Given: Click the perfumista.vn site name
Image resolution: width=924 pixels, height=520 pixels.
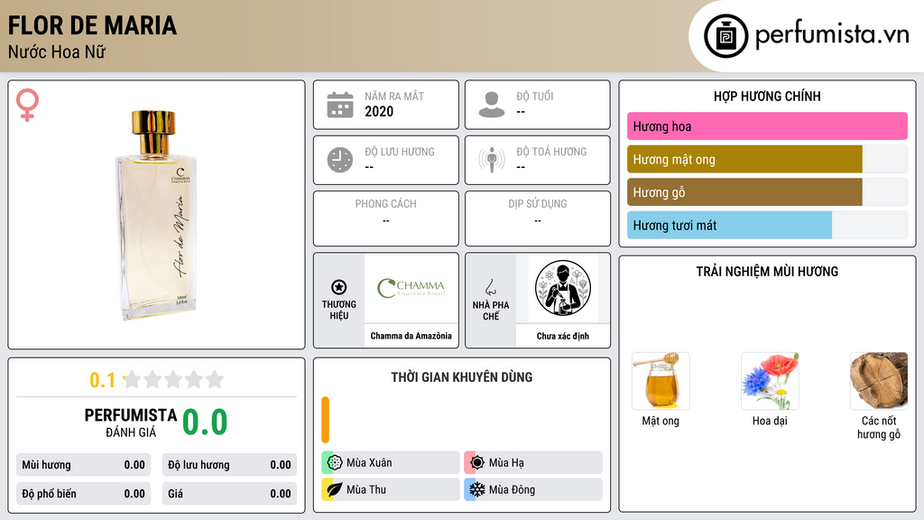Looking at the screenshot, I should (832, 35).
